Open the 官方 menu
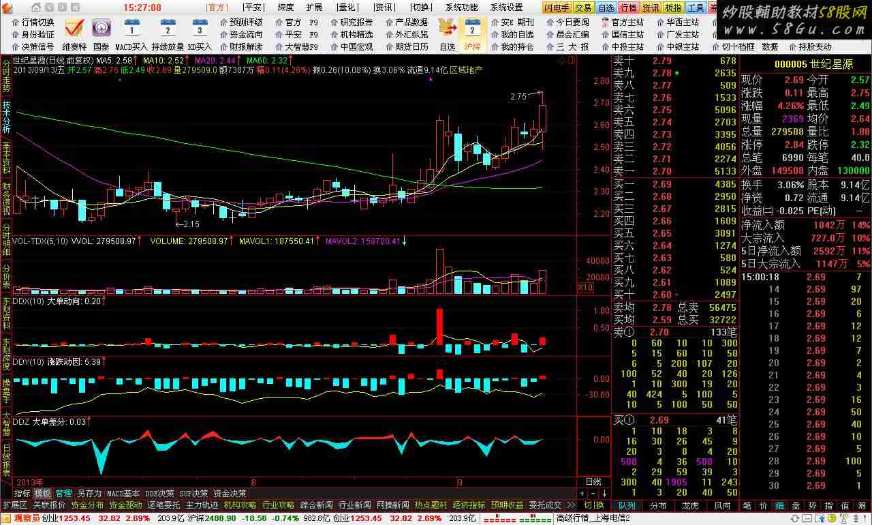Image resolution: width=872 pixels, height=525 pixels. pos(217,7)
